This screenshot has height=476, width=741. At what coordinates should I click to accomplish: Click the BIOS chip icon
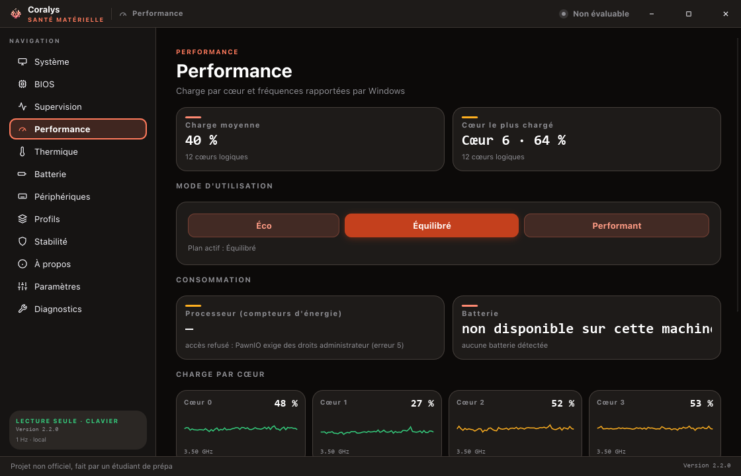[x=22, y=84]
